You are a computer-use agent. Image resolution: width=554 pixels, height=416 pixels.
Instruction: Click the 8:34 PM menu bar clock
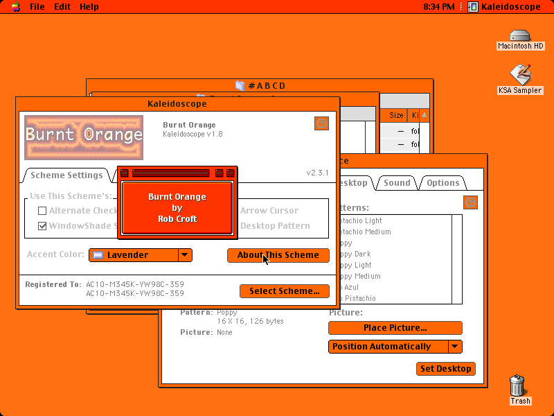click(439, 7)
